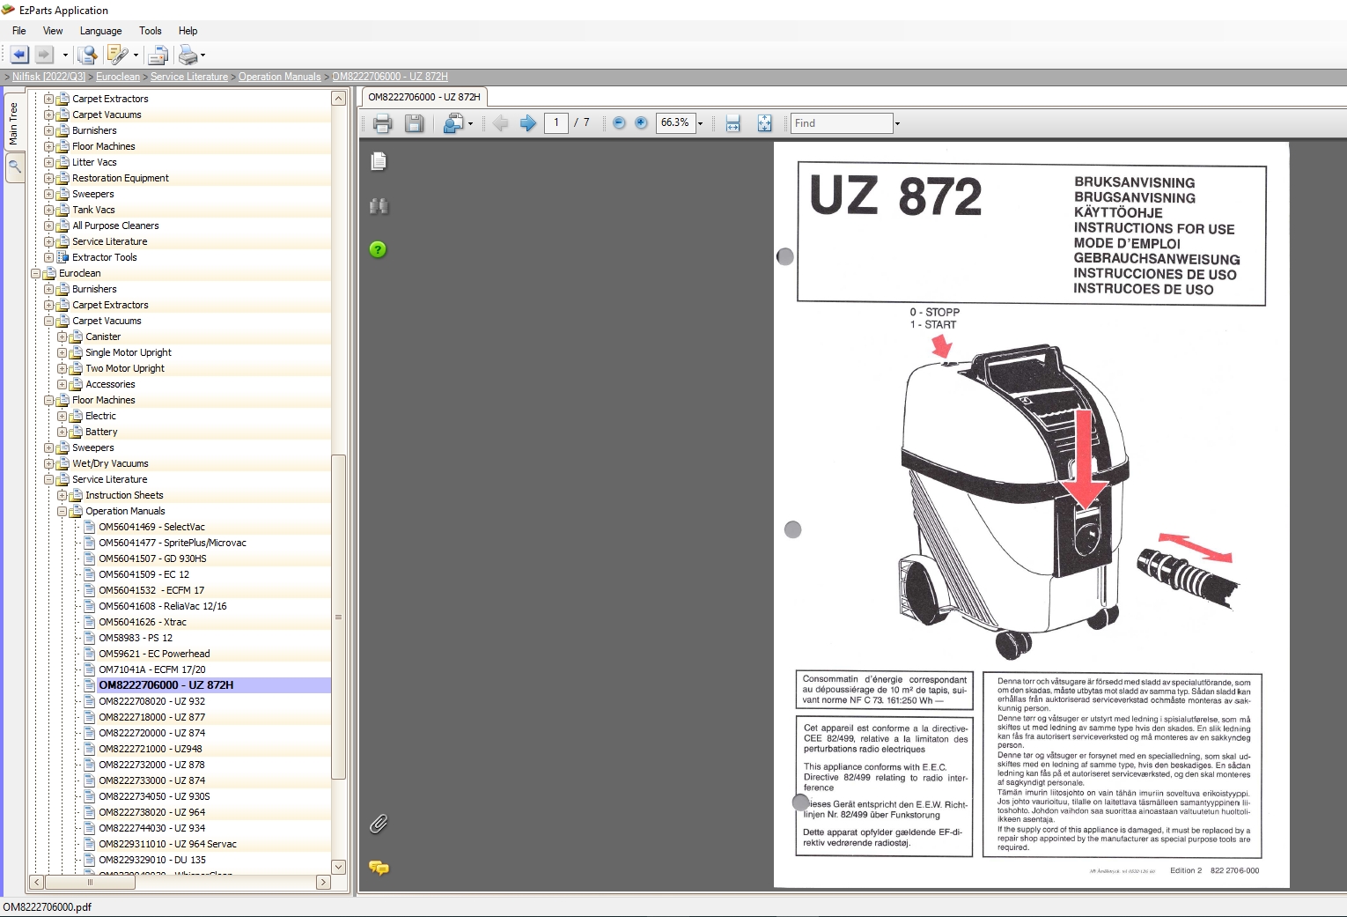The image size is (1347, 917).
Task: Click the back navigation arrow icon
Action: (500, 123)
